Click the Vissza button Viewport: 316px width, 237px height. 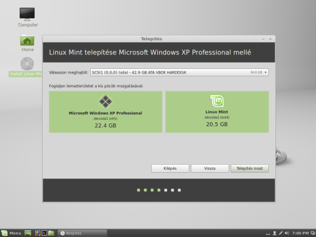210,168
